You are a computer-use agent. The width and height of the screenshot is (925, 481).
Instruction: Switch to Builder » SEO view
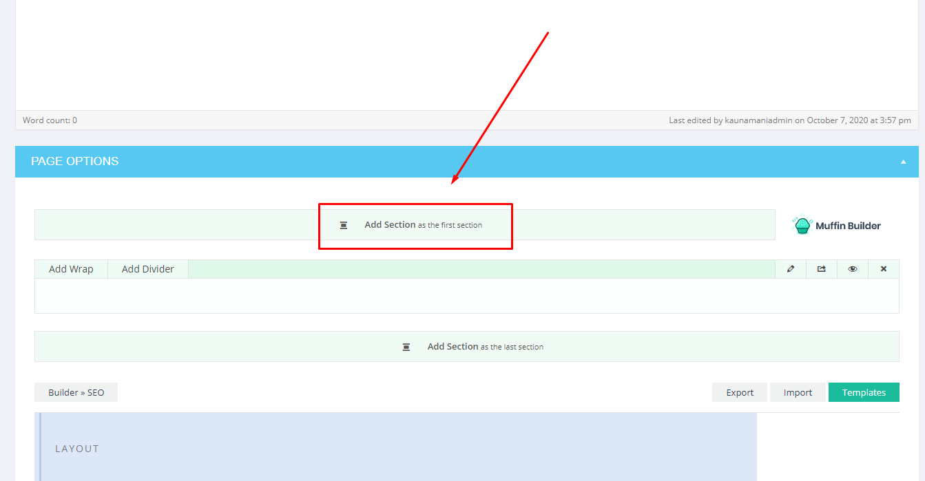pos(76,392)
